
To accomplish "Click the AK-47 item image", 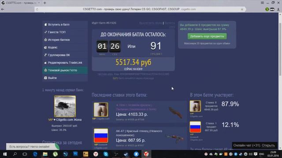I will 174,138.
